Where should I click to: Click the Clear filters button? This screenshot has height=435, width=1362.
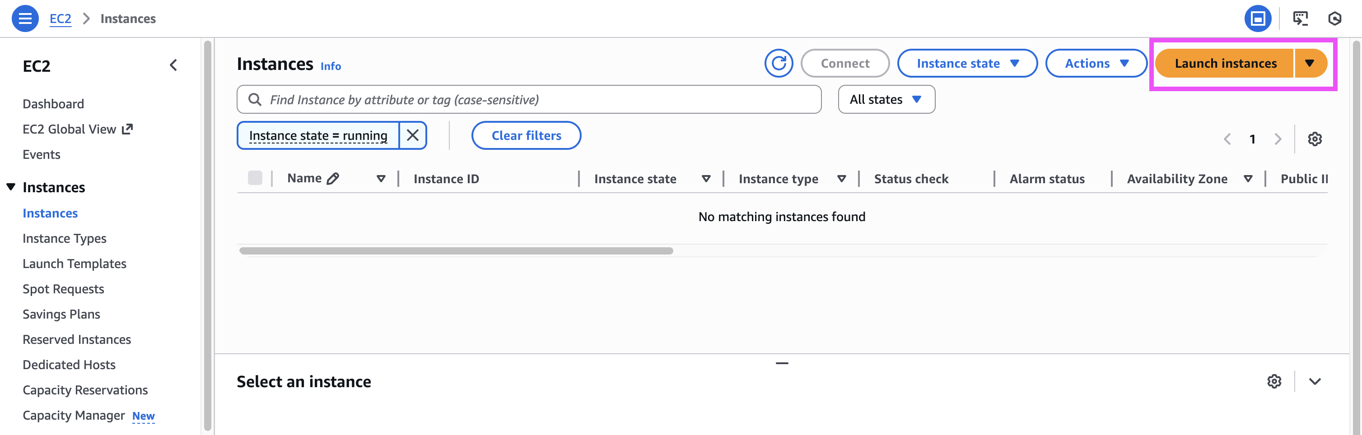[526, 136]
